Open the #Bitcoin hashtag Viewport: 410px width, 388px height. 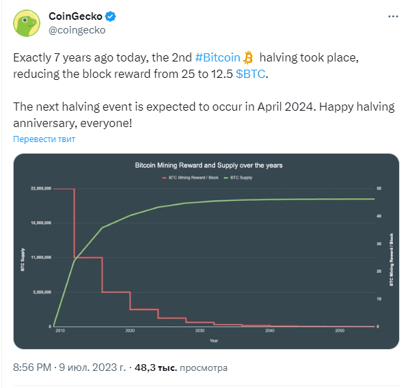tap(218, 57)
